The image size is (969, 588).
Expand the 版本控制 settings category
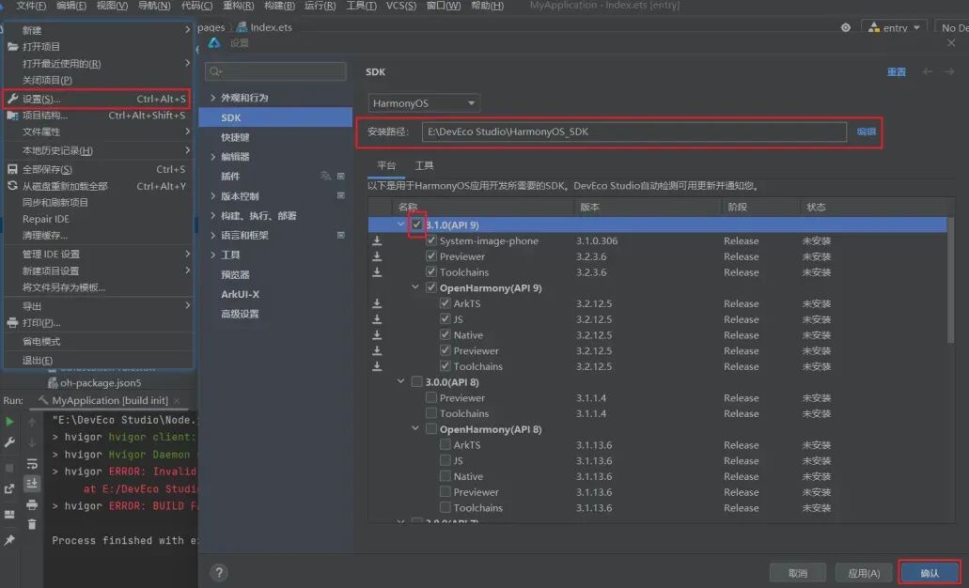(213, 195)
